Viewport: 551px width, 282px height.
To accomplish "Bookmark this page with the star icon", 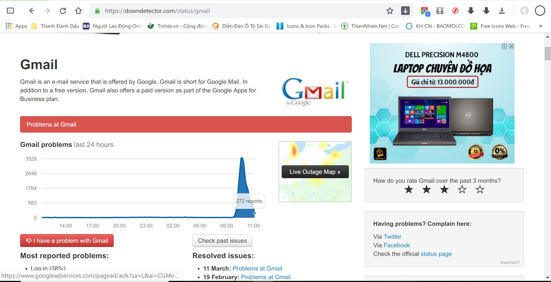I will 390,11.
